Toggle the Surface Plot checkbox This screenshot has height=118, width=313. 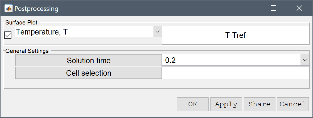(8, 36)
